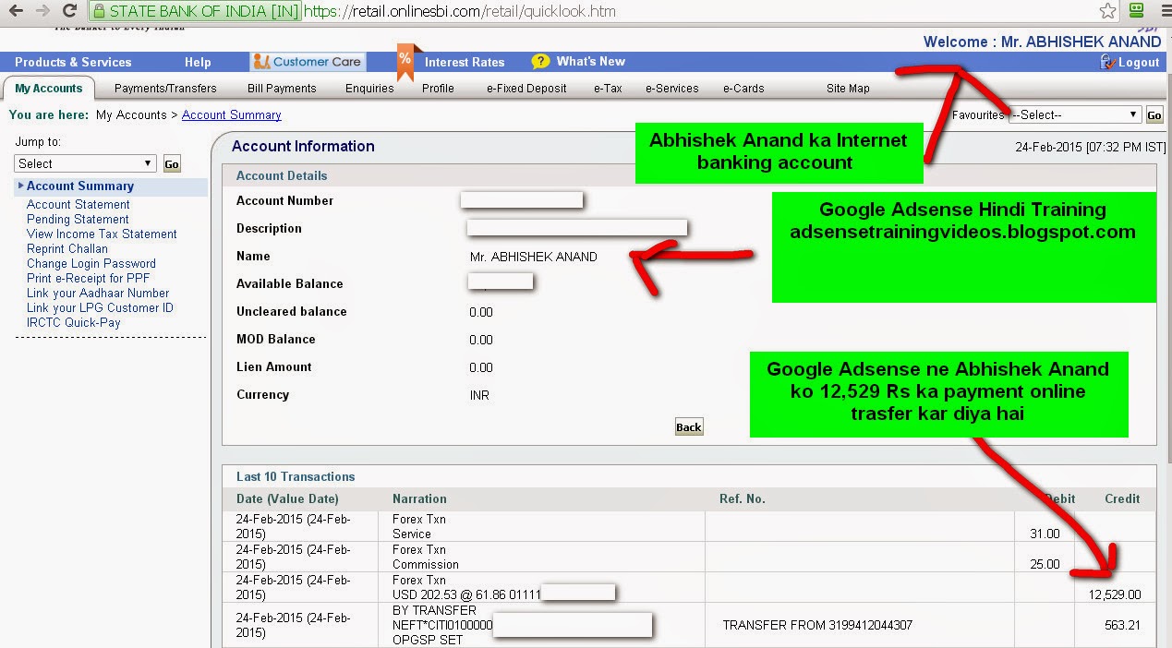This screenshot has width=1172, height=648.
Task: Click the 31.00 debit amount
Action: [1045, 534]
